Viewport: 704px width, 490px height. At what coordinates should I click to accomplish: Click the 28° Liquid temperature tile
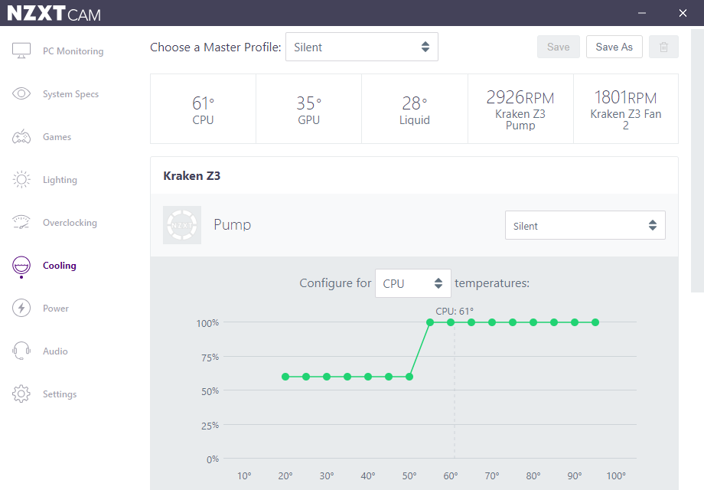click(415, 109)
